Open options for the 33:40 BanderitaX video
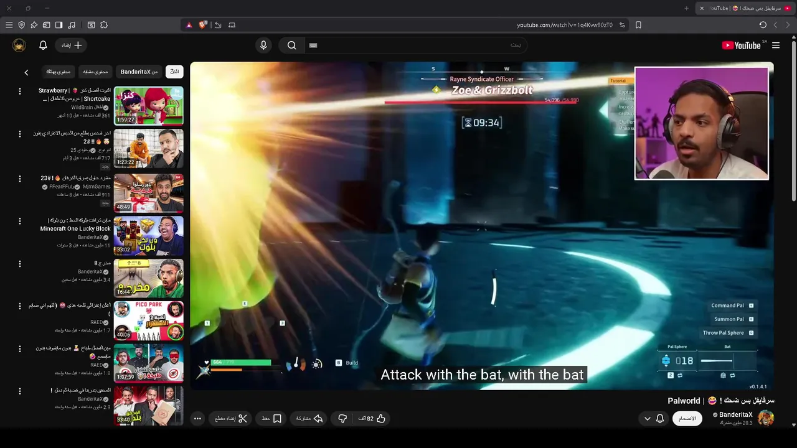Viewport: 797px width, 448px height. (19, 391)
